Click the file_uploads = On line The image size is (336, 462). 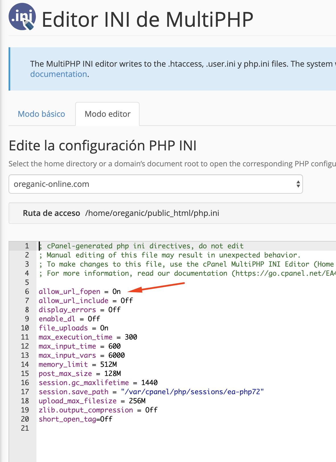[73, 328]
